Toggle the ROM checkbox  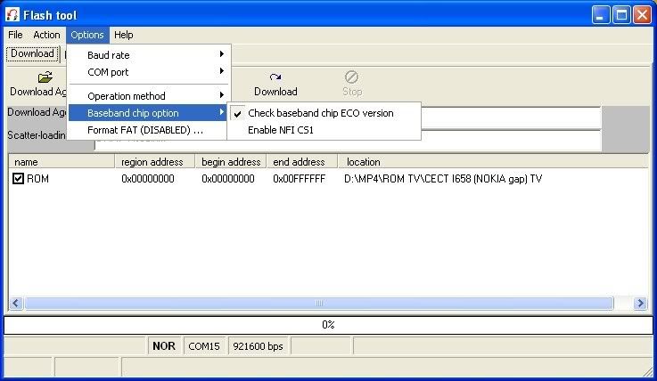18,179
